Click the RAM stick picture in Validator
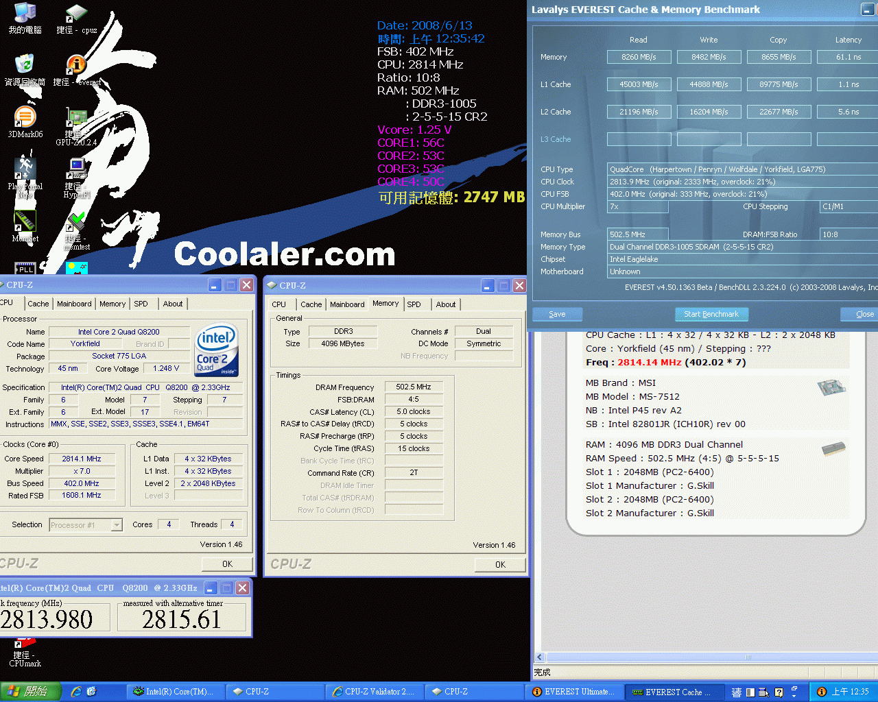The height and width of the screenshot is (702, 878). pyautogui.click(x=833, y=450)
